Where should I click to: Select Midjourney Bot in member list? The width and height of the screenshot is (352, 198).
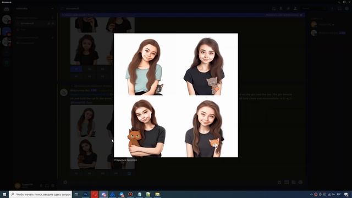328,33
